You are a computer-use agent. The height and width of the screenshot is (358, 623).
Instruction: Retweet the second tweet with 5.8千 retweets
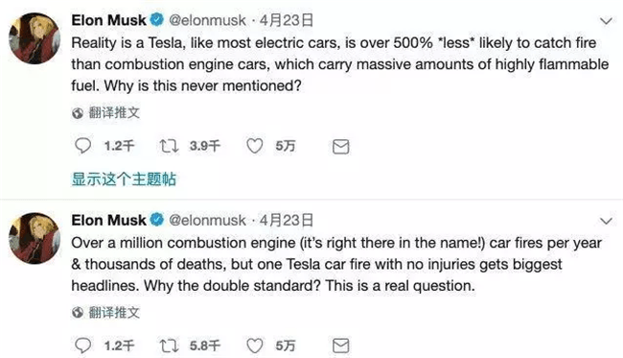coord(169,346)
